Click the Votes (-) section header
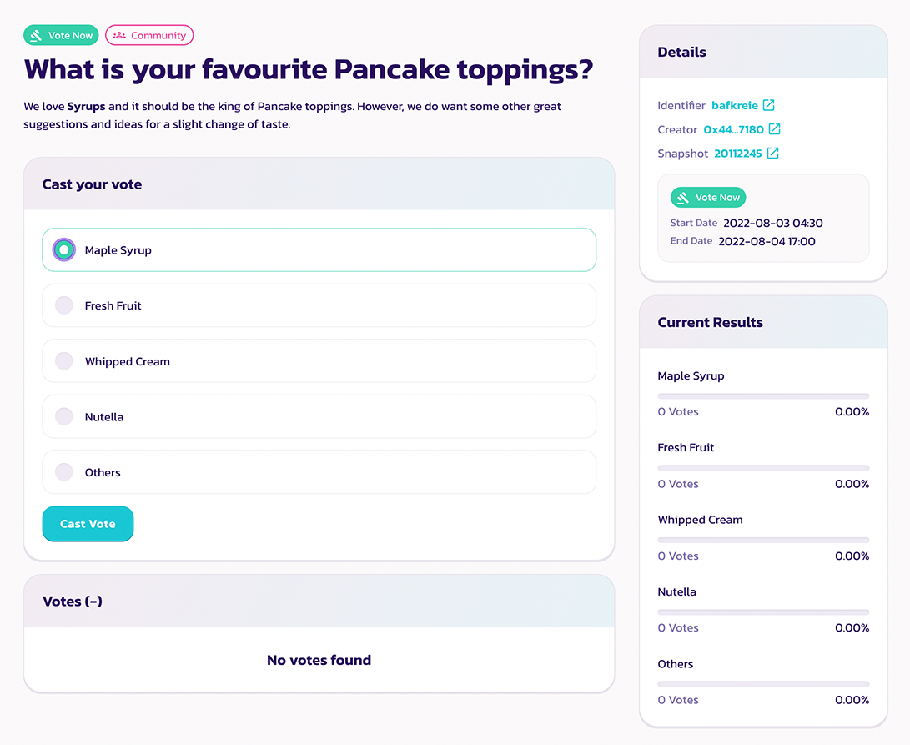The image size is (910, 745). (x=73, y=602)
